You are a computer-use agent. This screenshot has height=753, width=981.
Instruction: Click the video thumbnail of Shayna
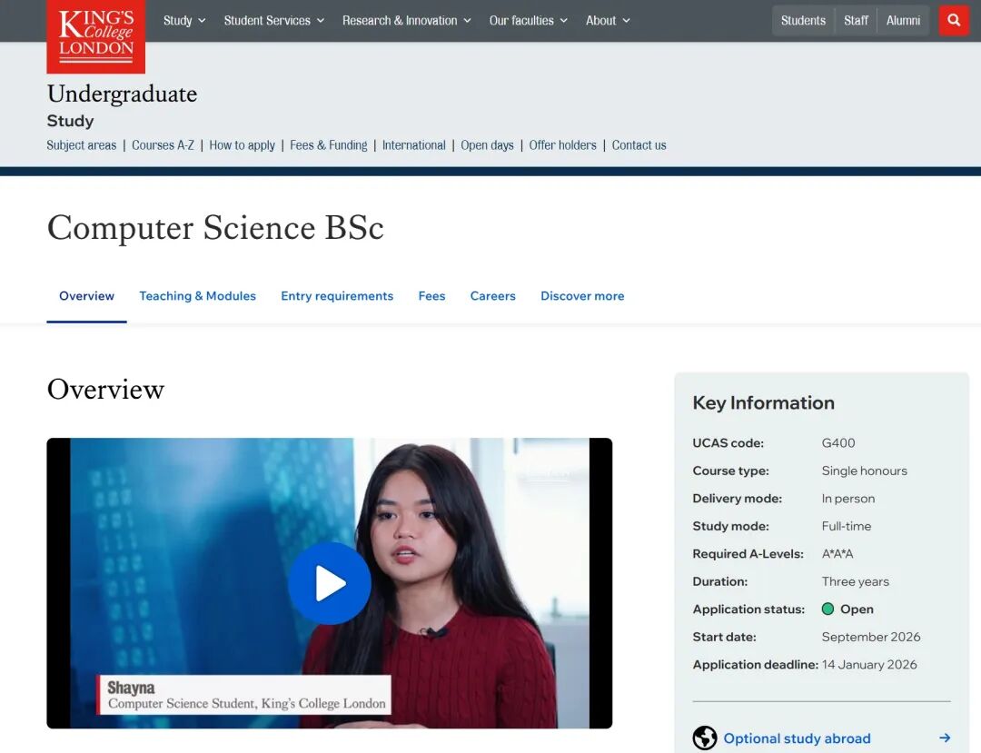pyautogui.click(x=329, y=583)
